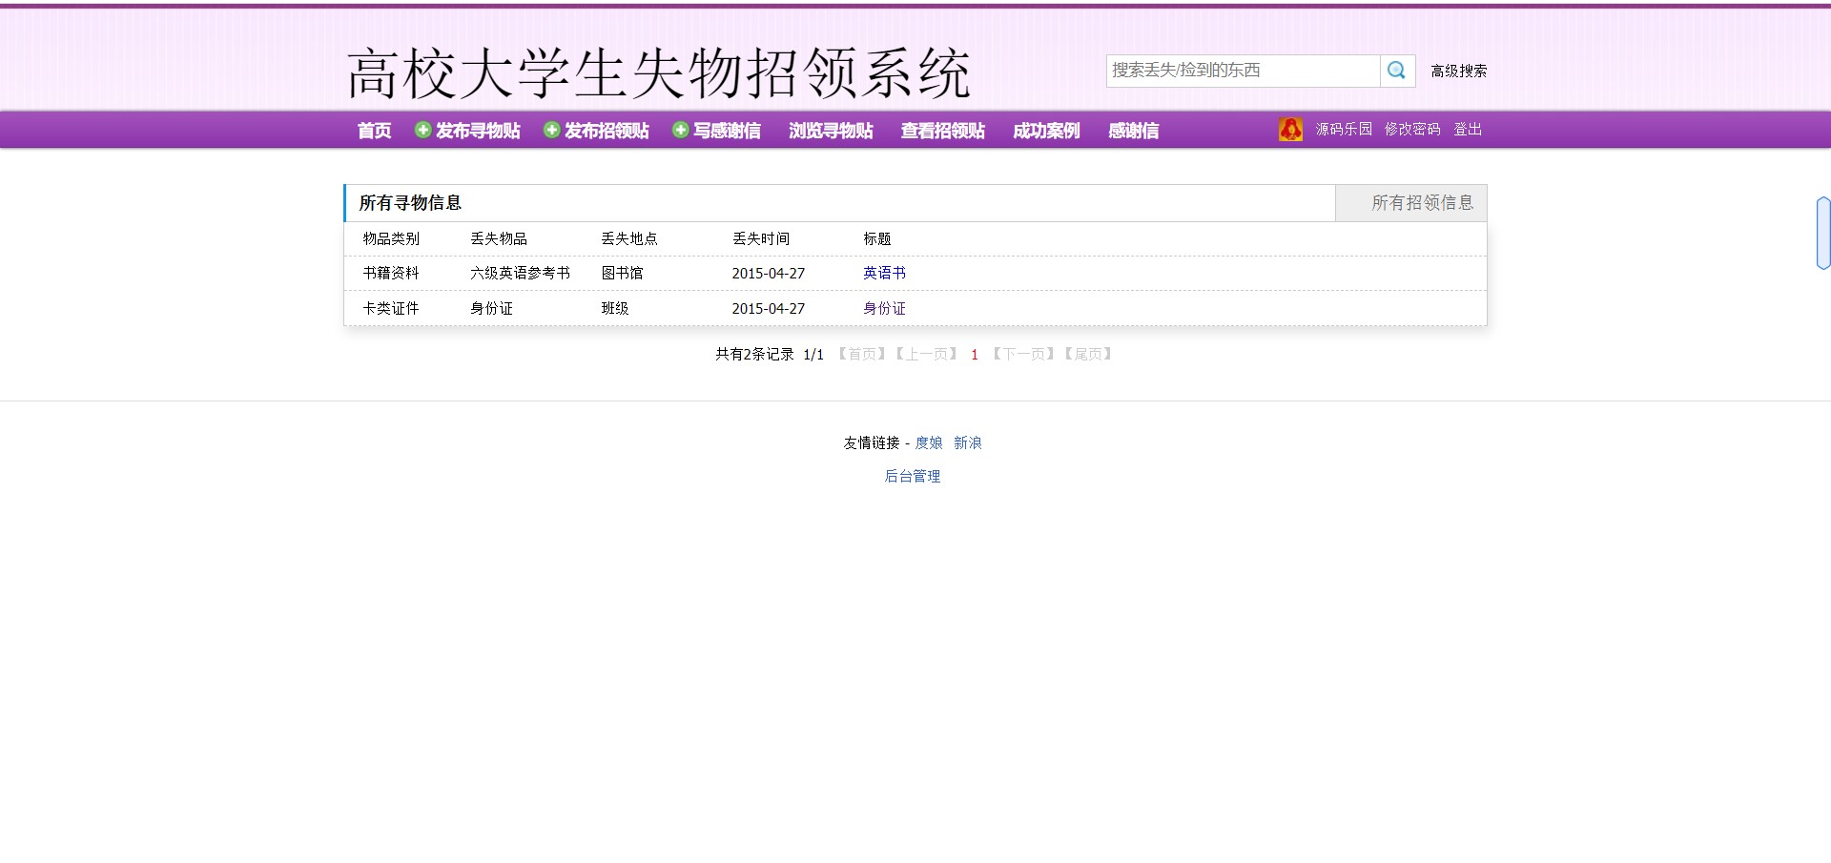
Task: Open the 后台管理 footer link
Action: point(913,476)
